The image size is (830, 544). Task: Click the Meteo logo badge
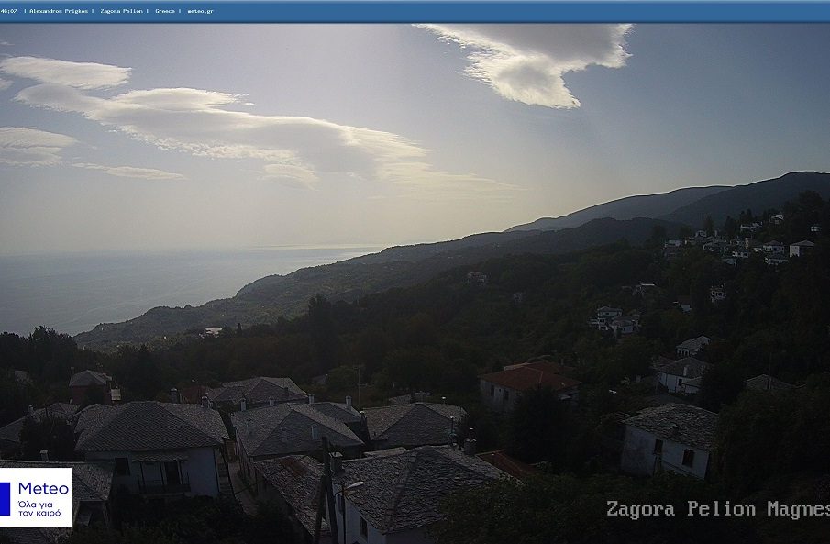36,497
